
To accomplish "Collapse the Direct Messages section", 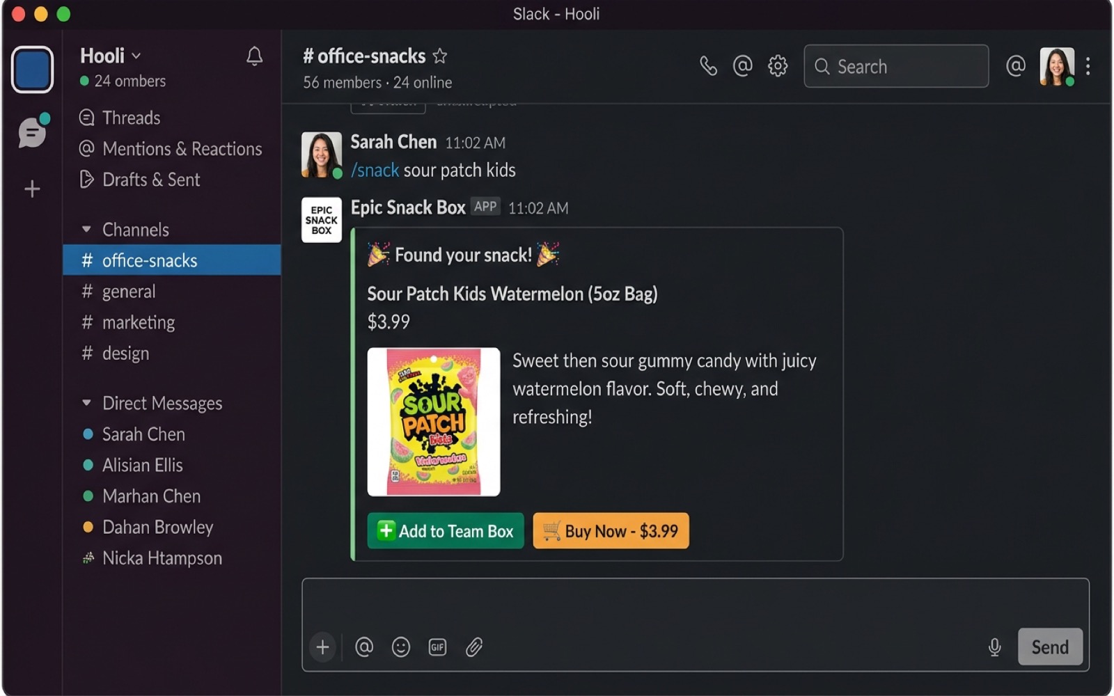I will coord(87,402).
